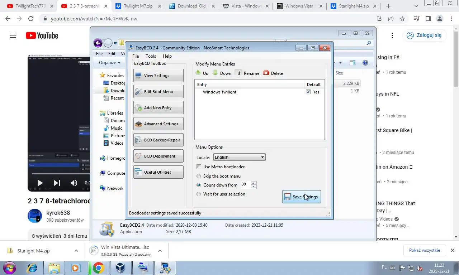
Task: Open YouTube three-dot settings menu
Action: pyautogui.click(x=392, y=35)
